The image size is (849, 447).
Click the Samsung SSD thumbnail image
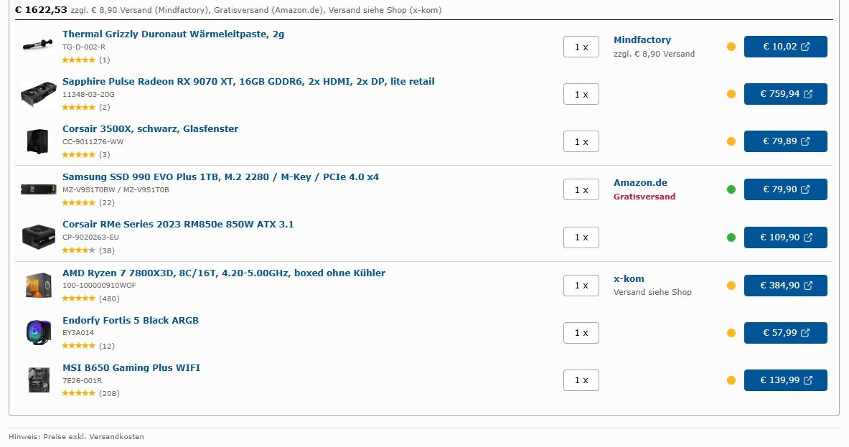click(x=39, y=189)
